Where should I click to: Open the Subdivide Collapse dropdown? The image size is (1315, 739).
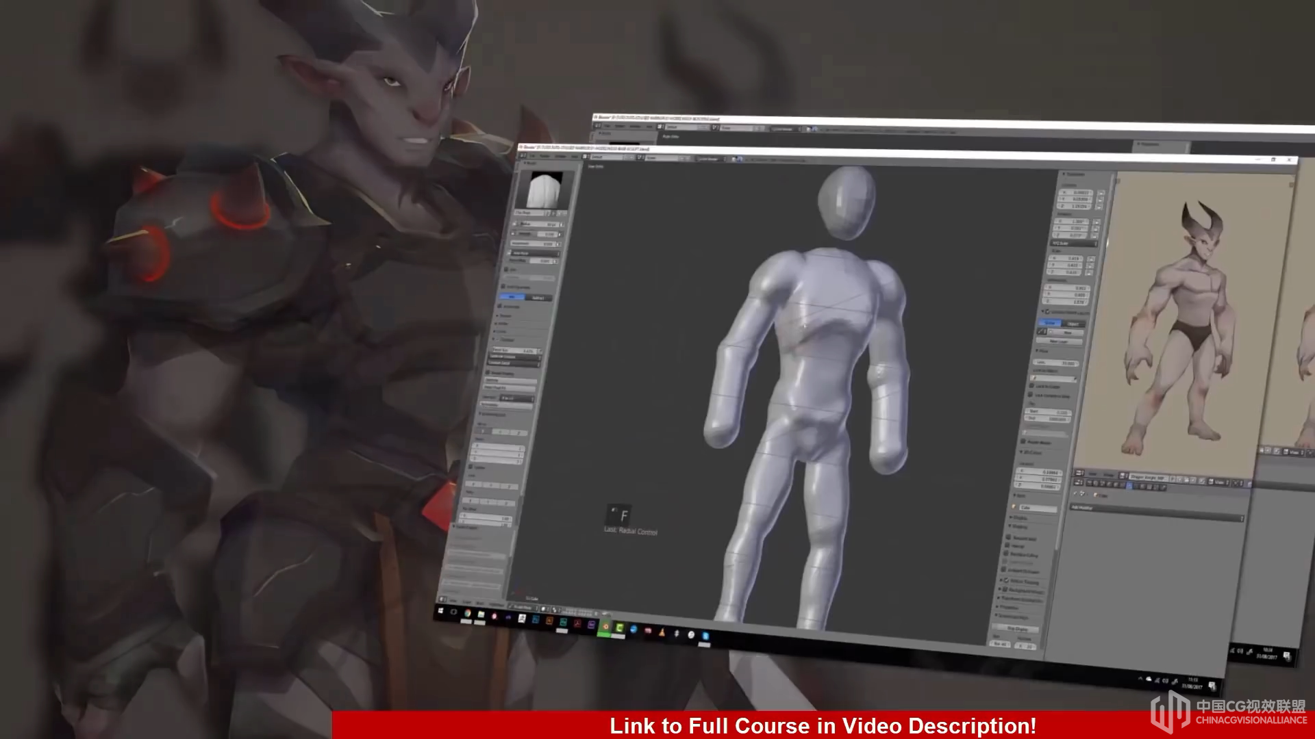pyautogui.click(x=514, y=357)
